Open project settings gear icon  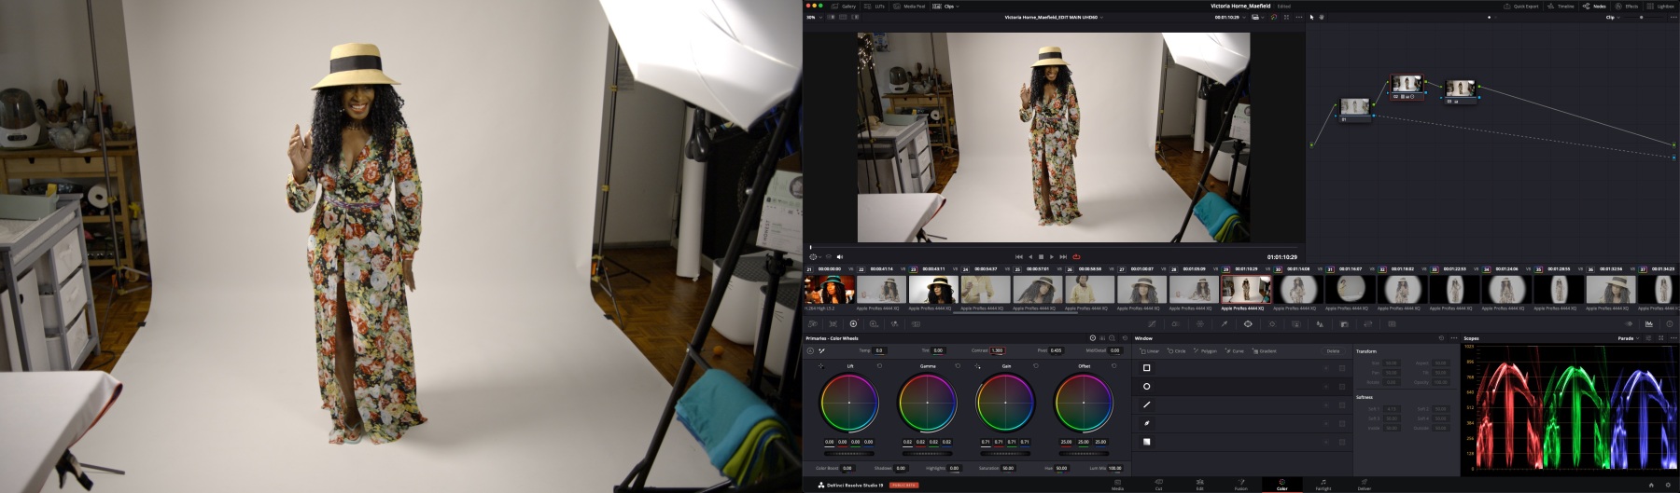point(1669,486)
